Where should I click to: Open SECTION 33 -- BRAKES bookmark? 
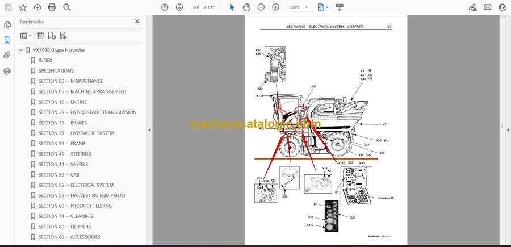[x=62, y=123]
